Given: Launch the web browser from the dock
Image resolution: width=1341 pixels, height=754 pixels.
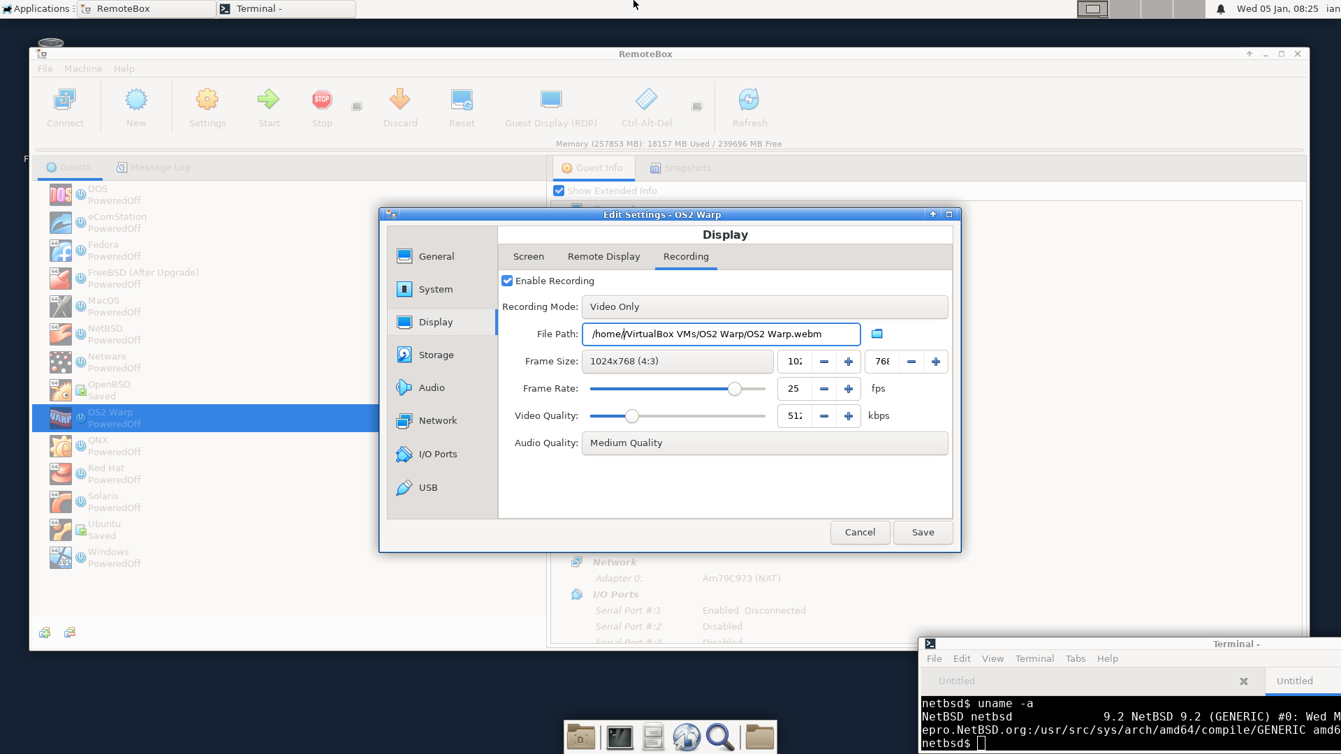Looking at the screenshot, I should point(687,736).
